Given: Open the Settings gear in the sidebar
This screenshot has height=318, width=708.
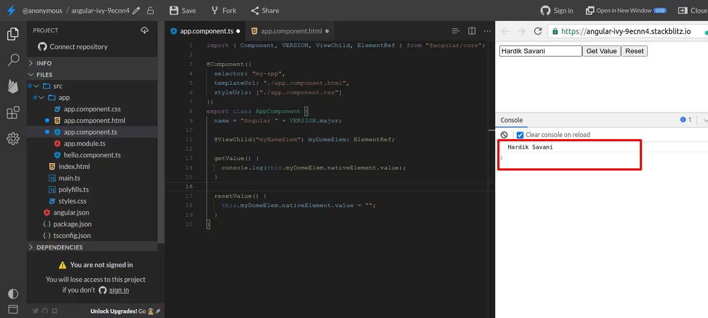Looking at the screenshot, I should coord(13,139).
